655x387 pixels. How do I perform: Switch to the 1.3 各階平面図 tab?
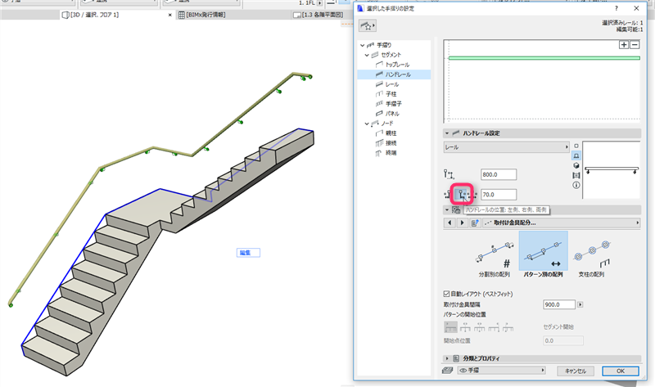pos(318,15)
